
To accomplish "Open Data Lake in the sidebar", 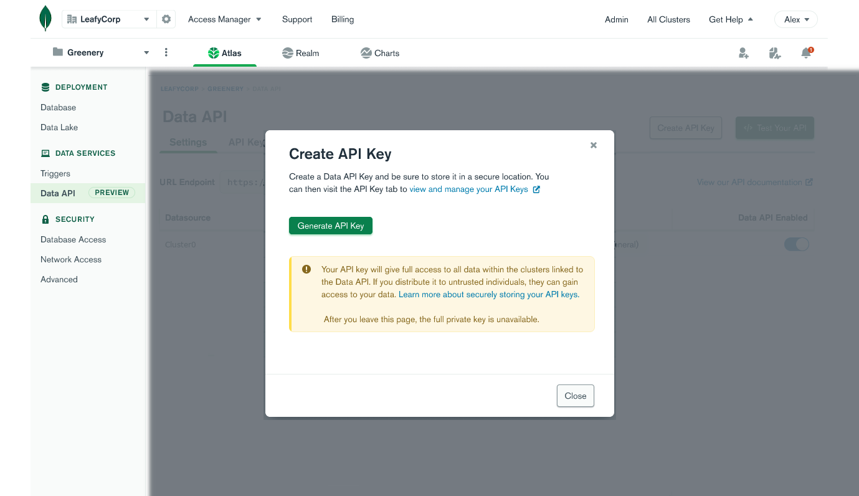I will click(x=59, y=127).
